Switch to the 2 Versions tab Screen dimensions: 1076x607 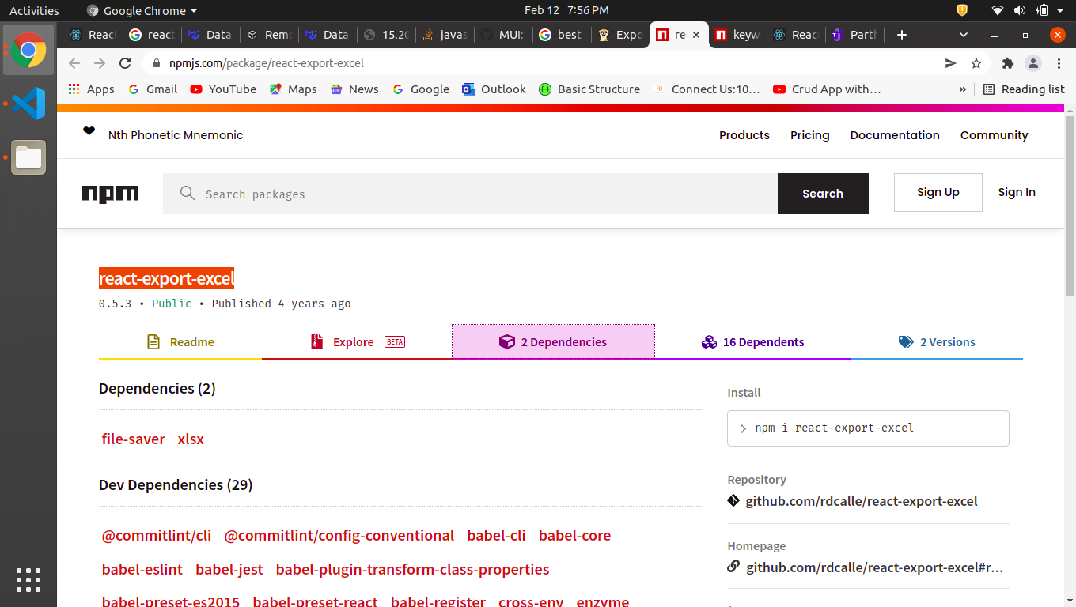point(937,342)
